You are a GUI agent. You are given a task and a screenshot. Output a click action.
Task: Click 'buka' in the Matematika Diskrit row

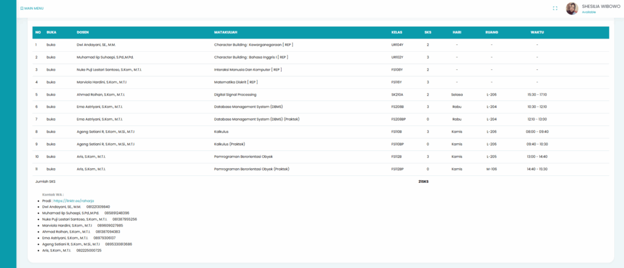coord(51,82)
